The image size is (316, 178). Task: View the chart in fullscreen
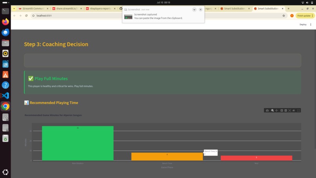pyautogui.click(x=299, y=110)
